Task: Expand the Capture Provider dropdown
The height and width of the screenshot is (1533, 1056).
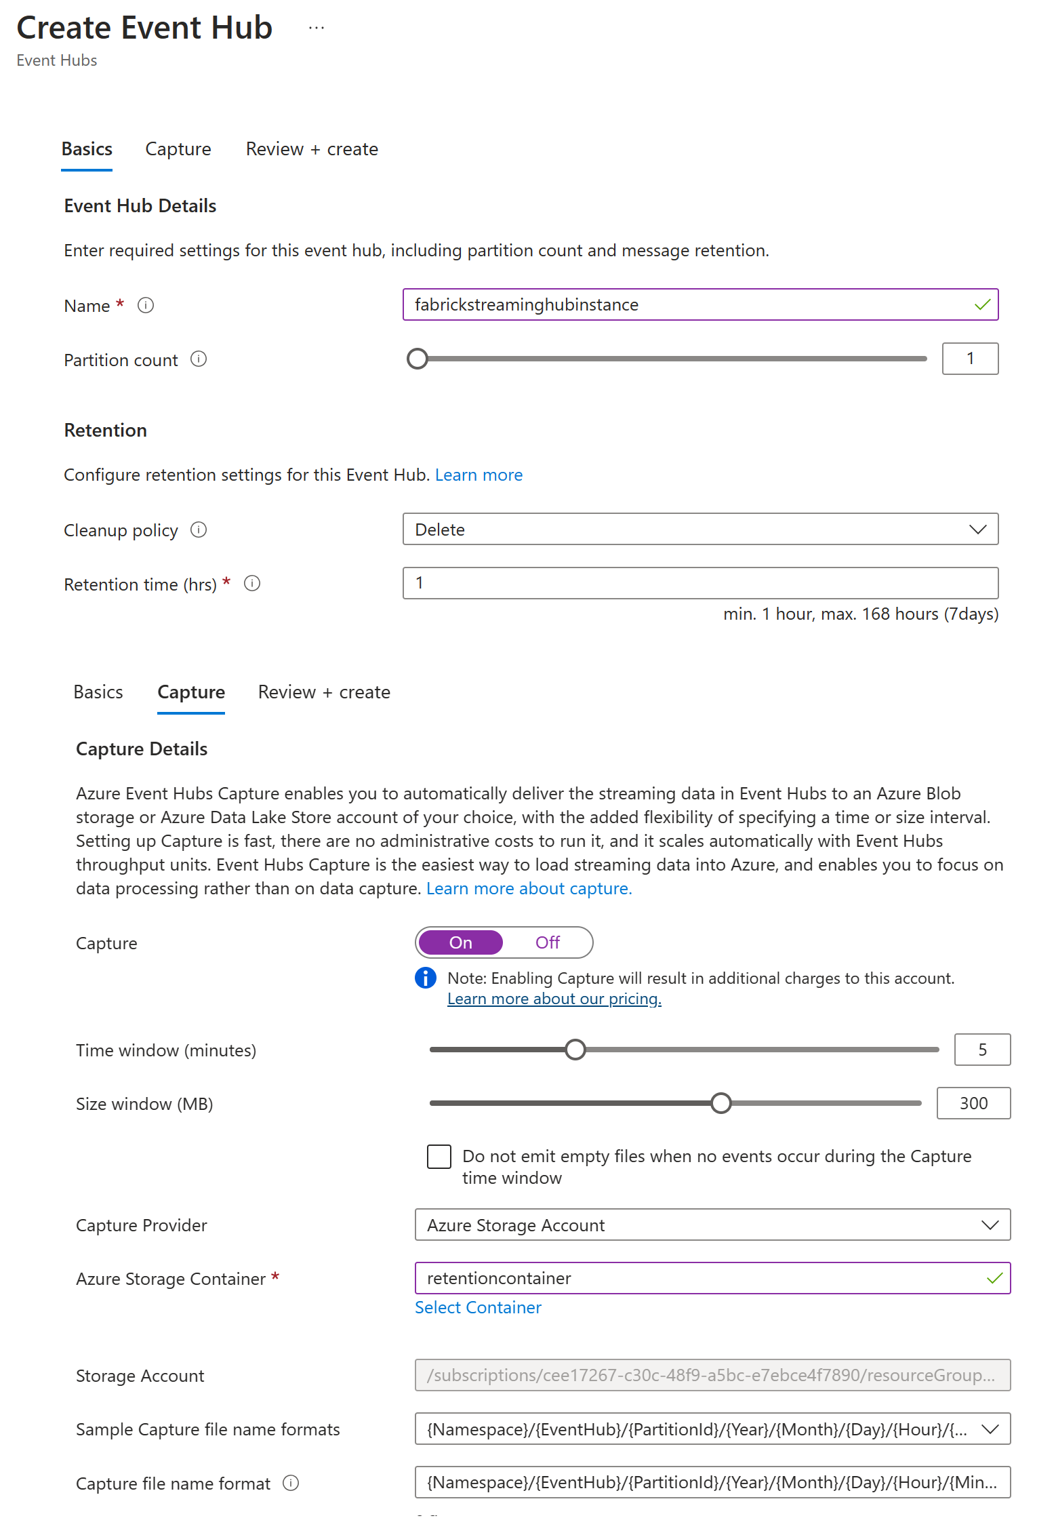Action: coord(712,1225)
